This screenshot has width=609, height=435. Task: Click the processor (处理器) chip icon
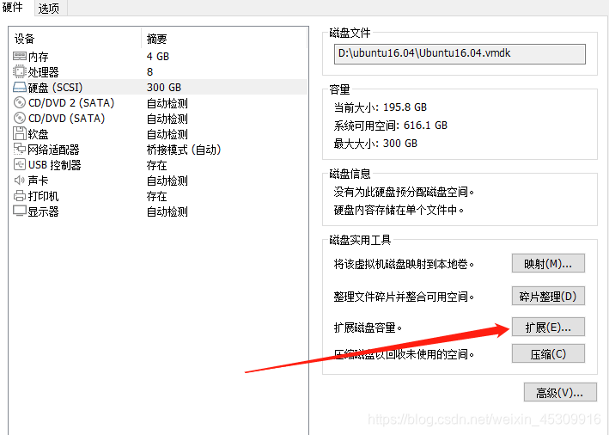pyautogui.click(x=20, y=71)
